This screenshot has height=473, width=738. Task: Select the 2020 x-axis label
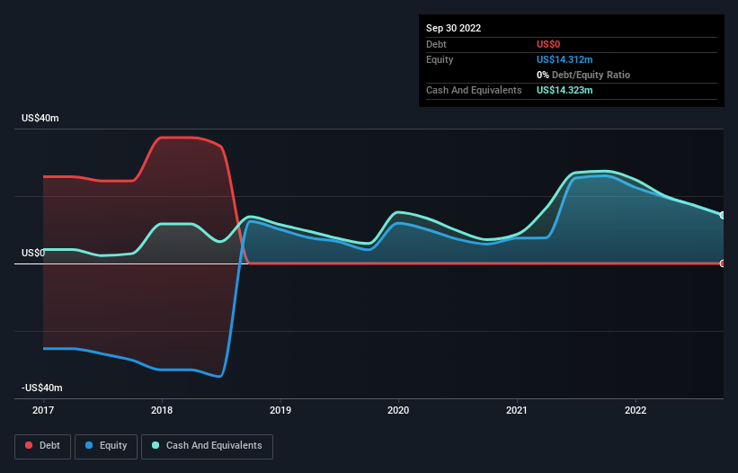click(x=398, y=410)
